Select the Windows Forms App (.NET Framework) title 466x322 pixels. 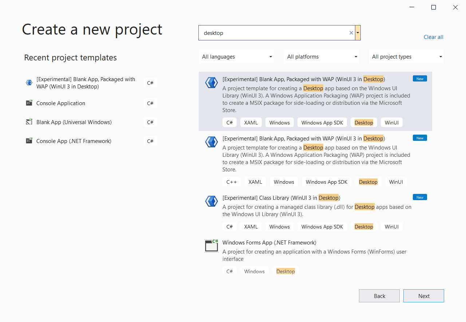coord(269,243)
